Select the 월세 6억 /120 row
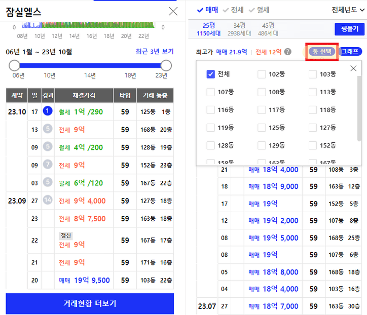The width and height of the screenshot is (367, 315). pyautogui.click(x=101, y=183)
